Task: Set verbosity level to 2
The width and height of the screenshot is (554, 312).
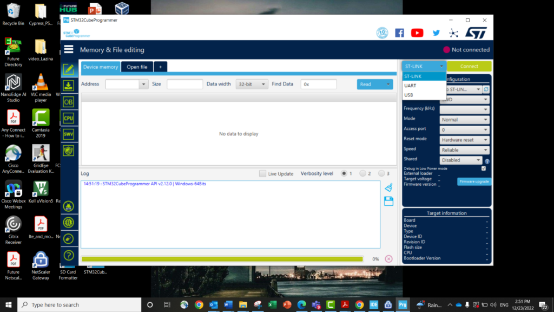Action: pyautogui.click(x=362, y=174)
